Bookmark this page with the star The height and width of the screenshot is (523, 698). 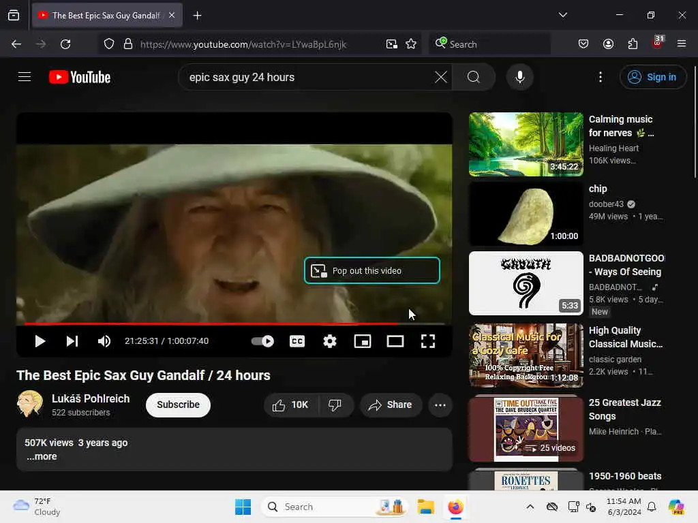tap(411, 44)
